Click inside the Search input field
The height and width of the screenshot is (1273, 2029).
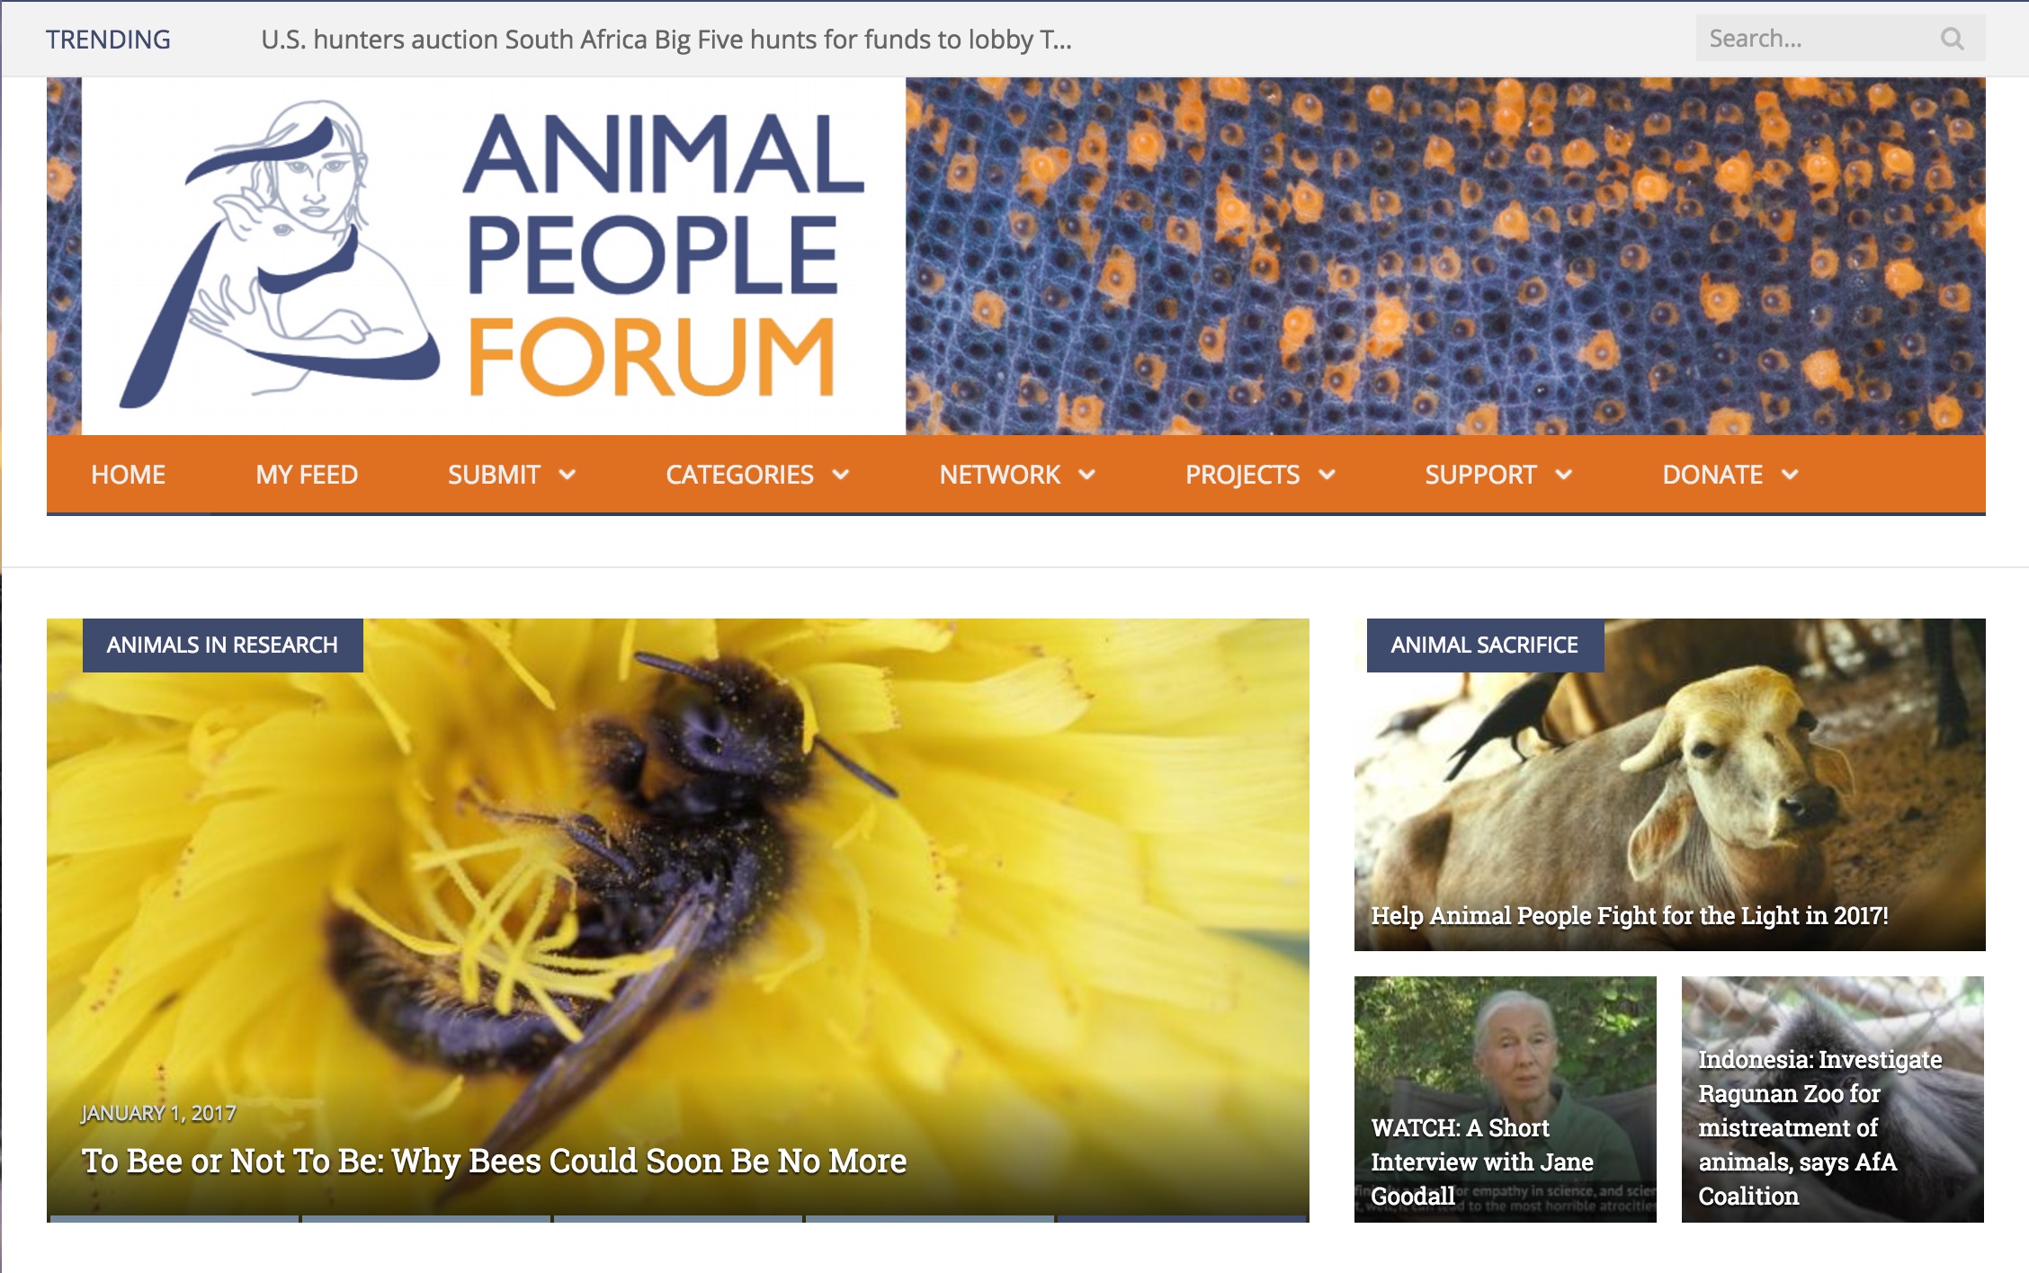pos(1817,39)
